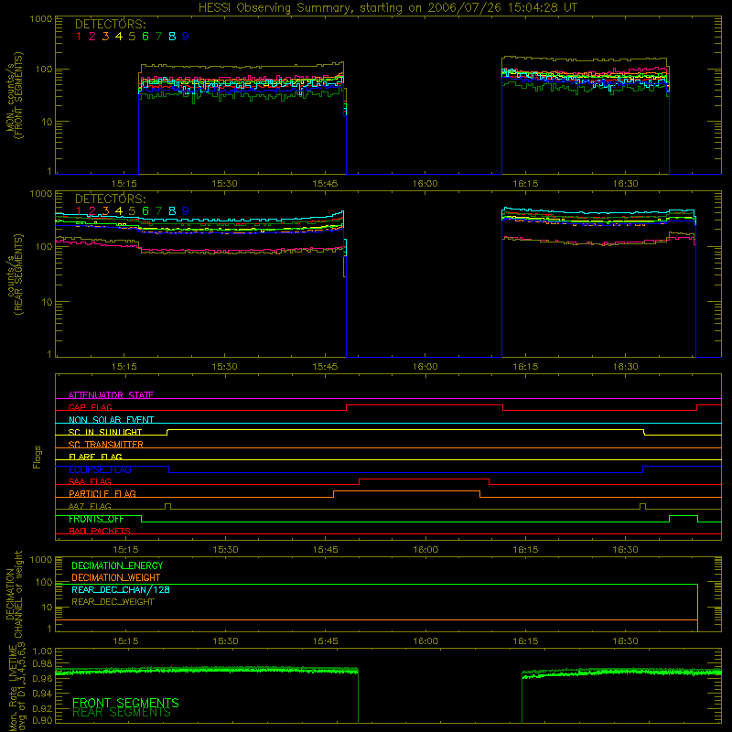This screenshot has width=732, height=732.
Task: Click the REAR_DEC_WEIGHT legend label
Action: click(x=113, y=602)
